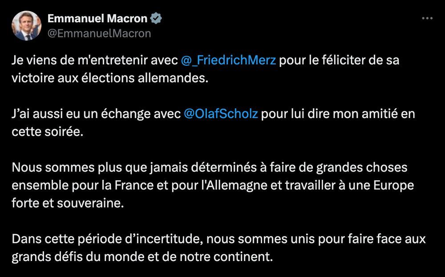Image resolution: width=445 pixels, height=277 pixels.
Task: Click the blue verified badge
Action: [x=156, y=19]
